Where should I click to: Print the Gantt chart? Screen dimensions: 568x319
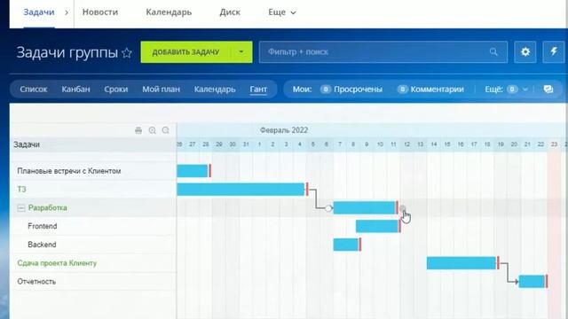[138, 130]
